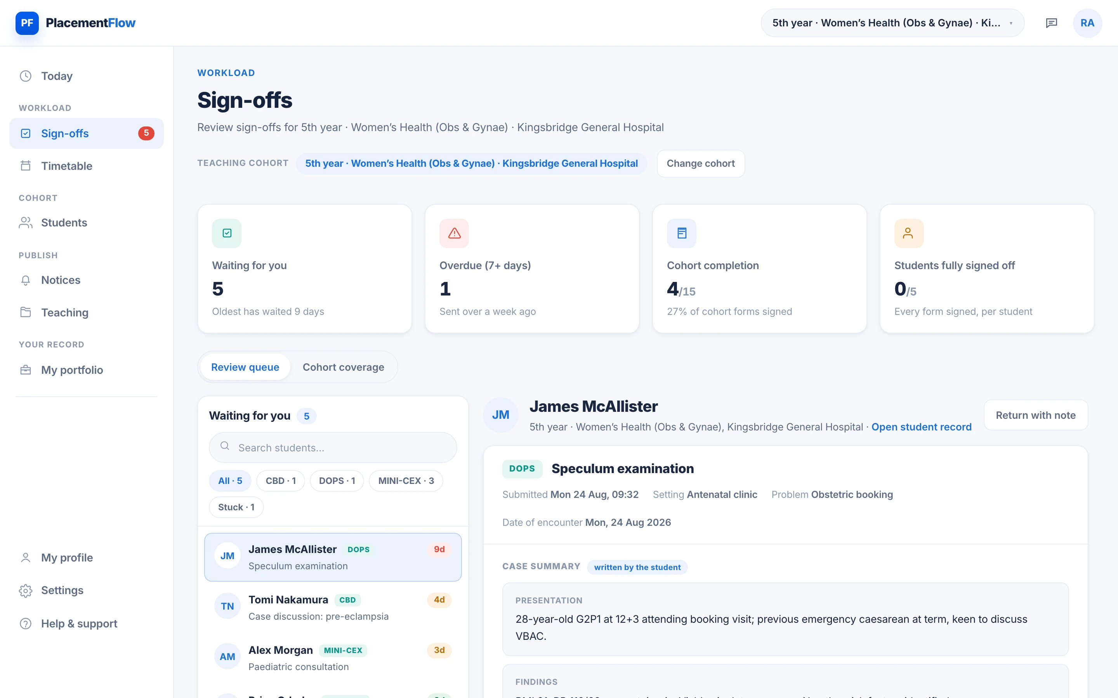Open the messages chat icon
The image size is (1118, 698).
1052,23
